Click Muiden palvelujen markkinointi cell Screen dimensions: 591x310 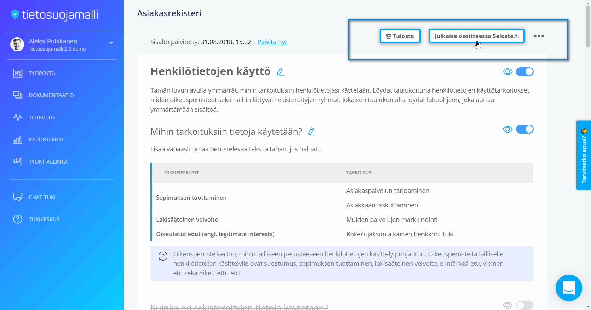tap(392, 220)
